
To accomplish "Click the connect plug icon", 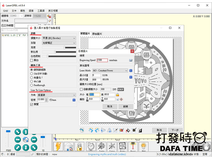I will tap(49, 16).
